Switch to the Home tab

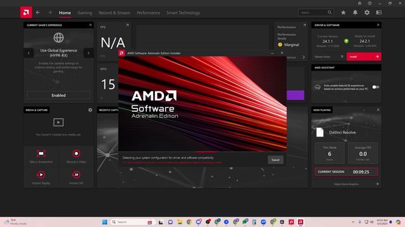[x=65, y=13]
